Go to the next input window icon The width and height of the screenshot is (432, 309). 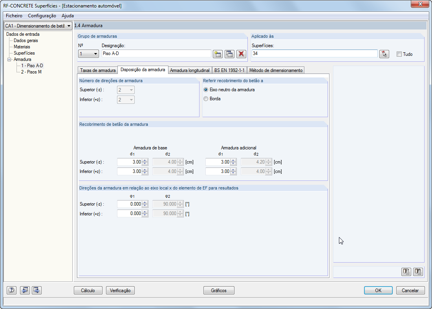point(37,290)
